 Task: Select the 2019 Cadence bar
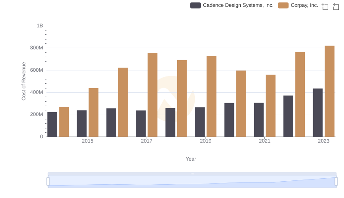click(x=200, y=122)
